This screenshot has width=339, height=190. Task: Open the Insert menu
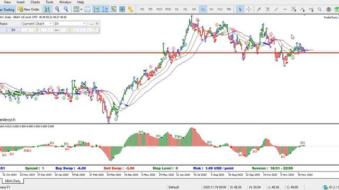click(21, 2)
